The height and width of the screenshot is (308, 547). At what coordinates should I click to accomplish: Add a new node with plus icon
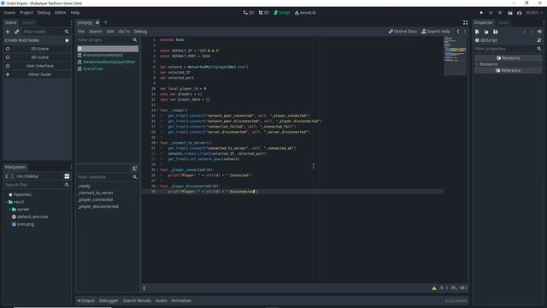(8, 32)
